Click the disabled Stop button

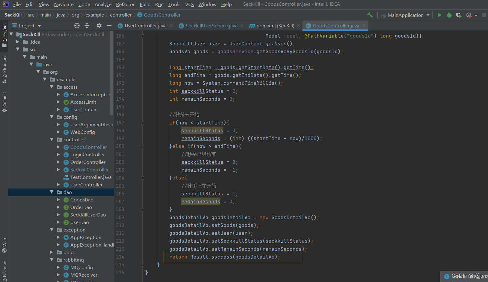click(484, 15)
